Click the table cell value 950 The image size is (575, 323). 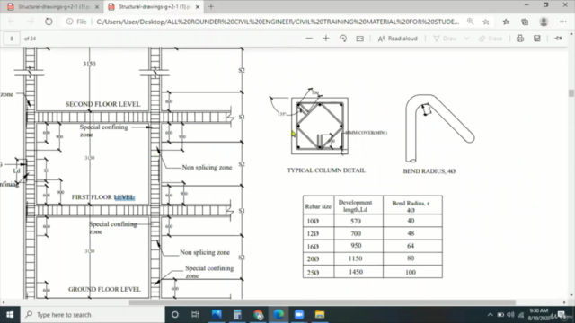356,246
